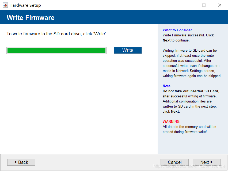Go back using the '< Back' button

point(21,162)
